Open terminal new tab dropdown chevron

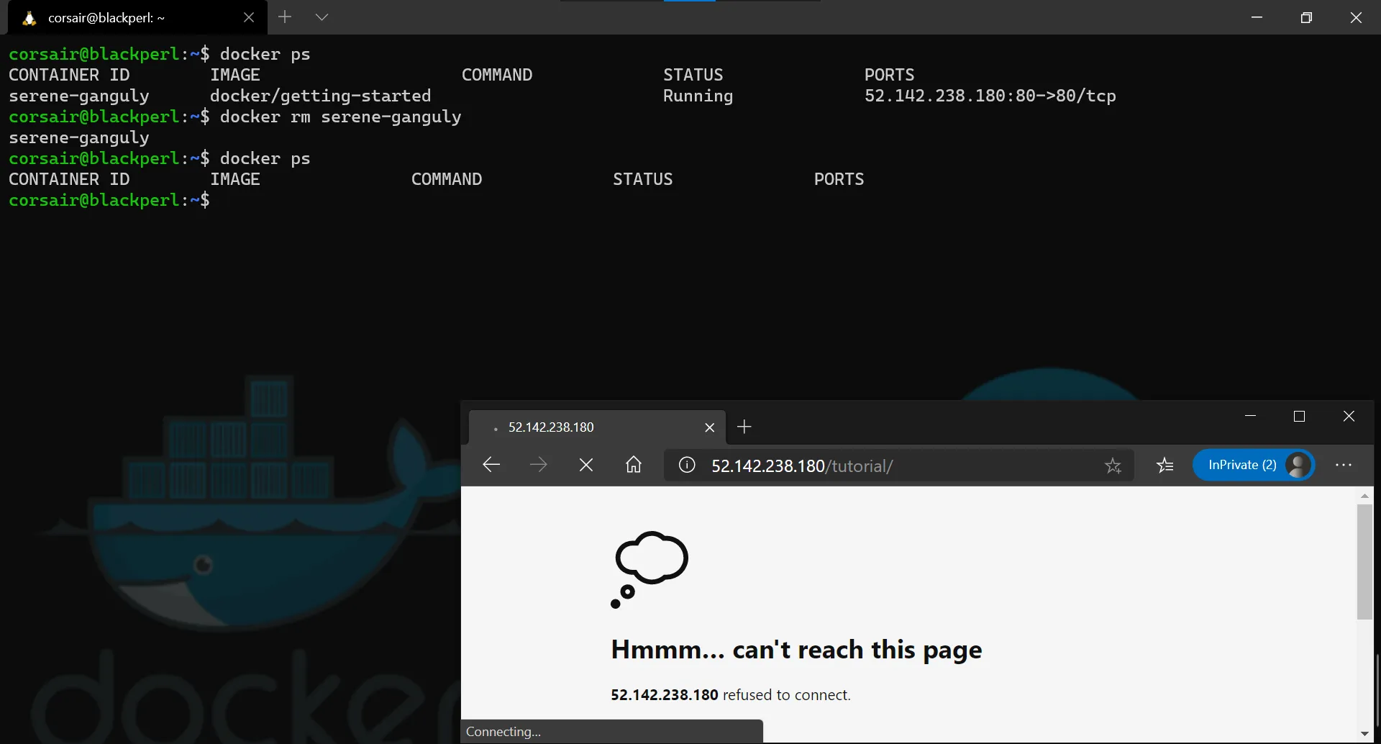[x=322, y=17]
